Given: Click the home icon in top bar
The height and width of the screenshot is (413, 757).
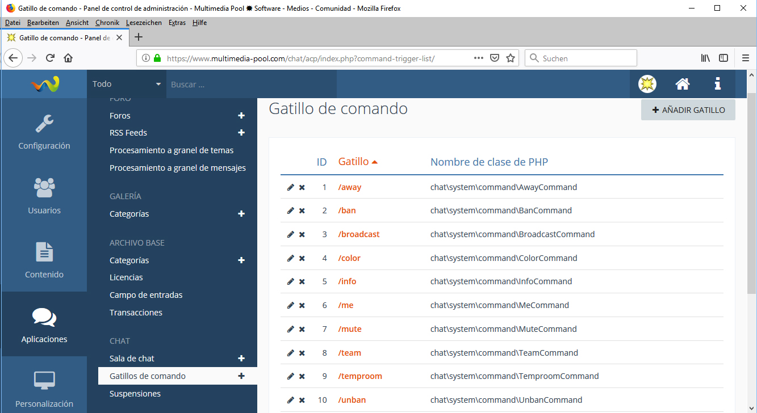Looking at the screenshot, I should pyautogui.click(x=682, y=84).
